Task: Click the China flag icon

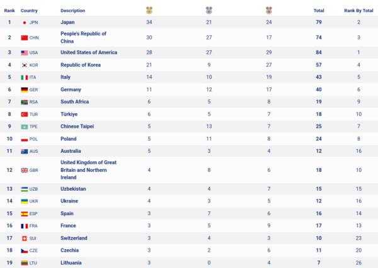Action: [25, 37]
